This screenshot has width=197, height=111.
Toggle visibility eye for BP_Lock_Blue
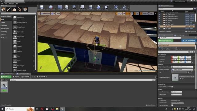[x=159, y=25]
